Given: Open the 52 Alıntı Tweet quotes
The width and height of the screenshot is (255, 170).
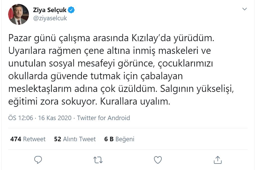Looking at the screenshot, I should [75, 139].
